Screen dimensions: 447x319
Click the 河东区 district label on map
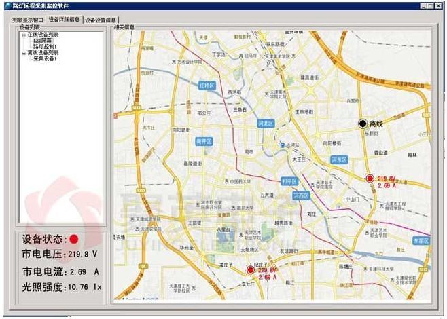(339, 159)
